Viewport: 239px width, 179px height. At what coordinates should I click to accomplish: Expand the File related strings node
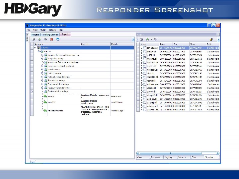click(x=42, y=81)
